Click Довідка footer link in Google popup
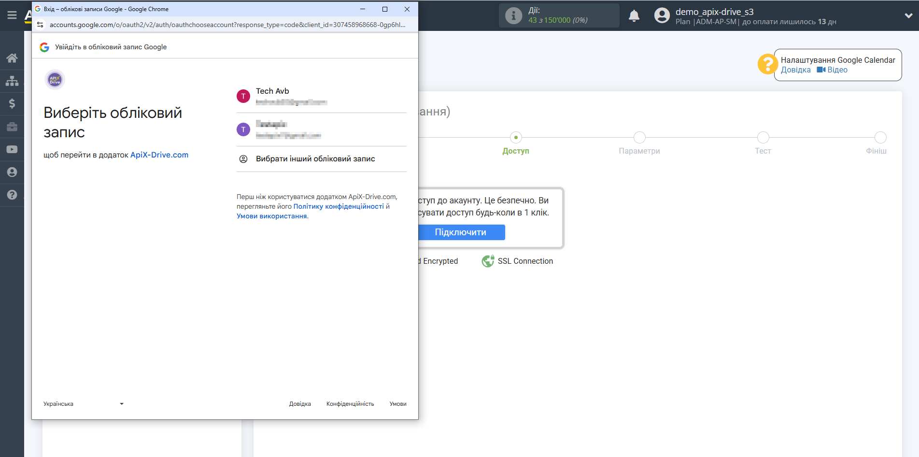Image resolution: width=919 pixels, height=457 pixels. (x=300, y=404)
